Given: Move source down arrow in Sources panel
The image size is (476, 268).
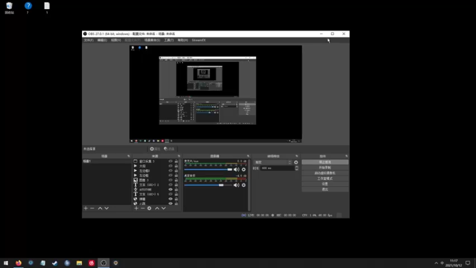Looking at the screenshot, I should (x=164, y=208).
